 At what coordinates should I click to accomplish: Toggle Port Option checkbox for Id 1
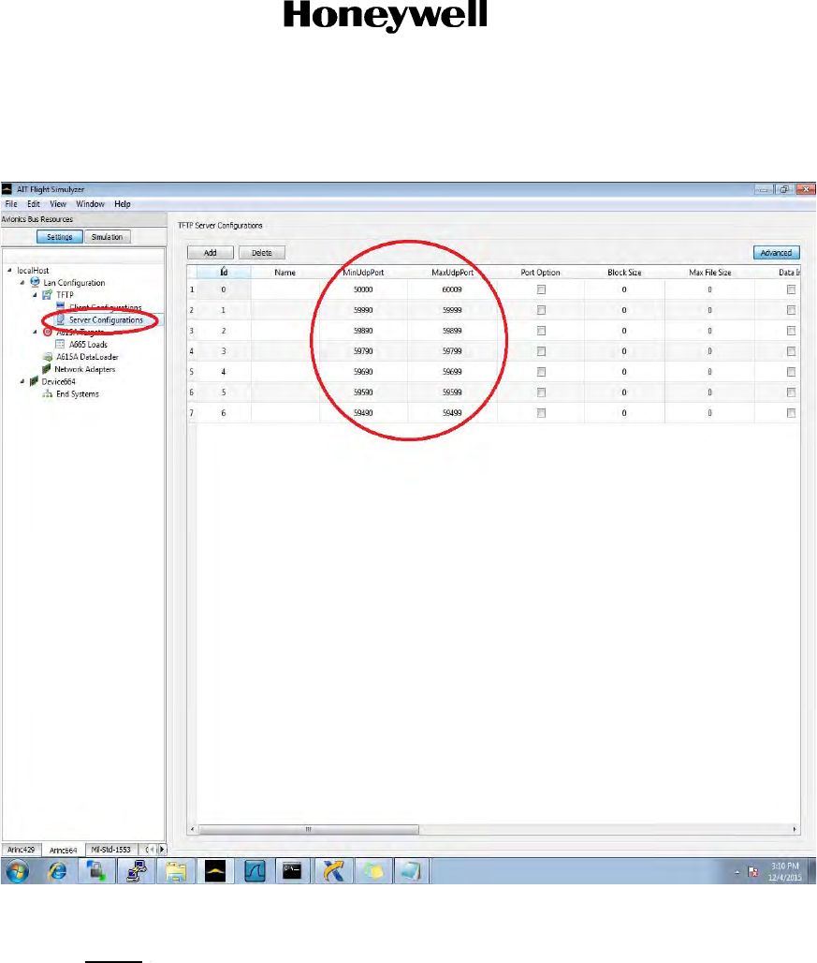541,310
